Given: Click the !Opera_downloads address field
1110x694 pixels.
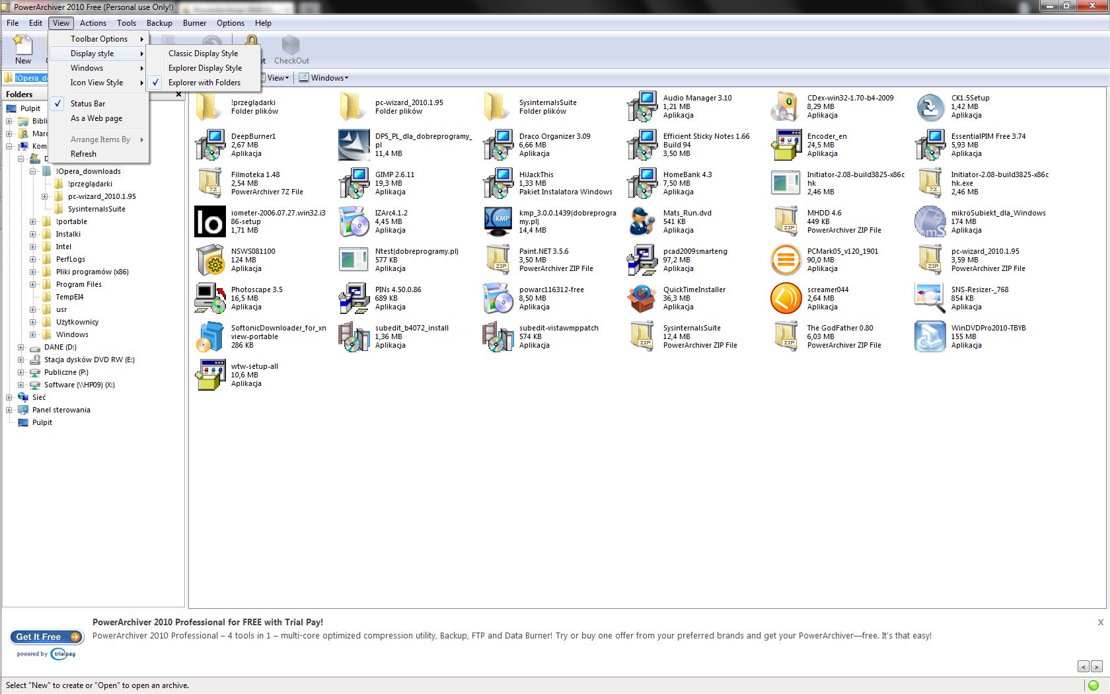Looking at the screenshot, I should pos(31,78).
